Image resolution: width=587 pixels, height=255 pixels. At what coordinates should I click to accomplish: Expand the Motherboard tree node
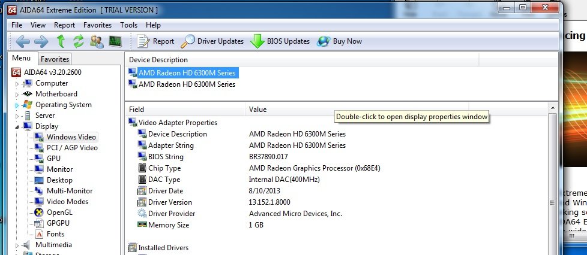[17, 95]
